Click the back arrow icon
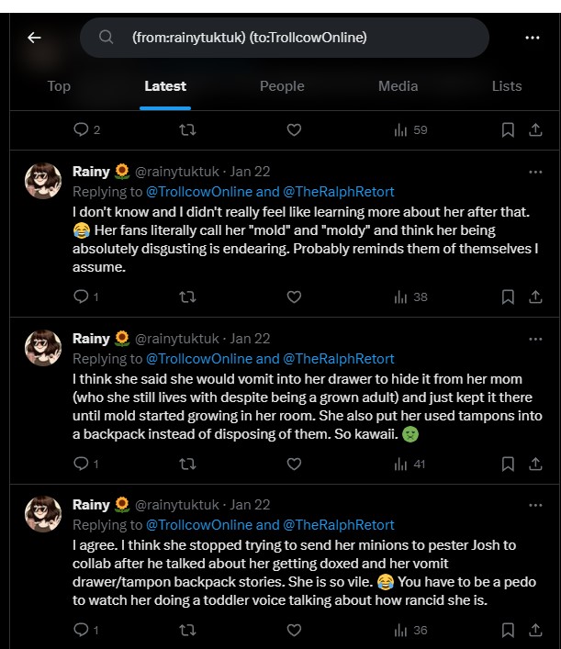Image resolution: width=561 pixels, height=649 pixels. 35,38
